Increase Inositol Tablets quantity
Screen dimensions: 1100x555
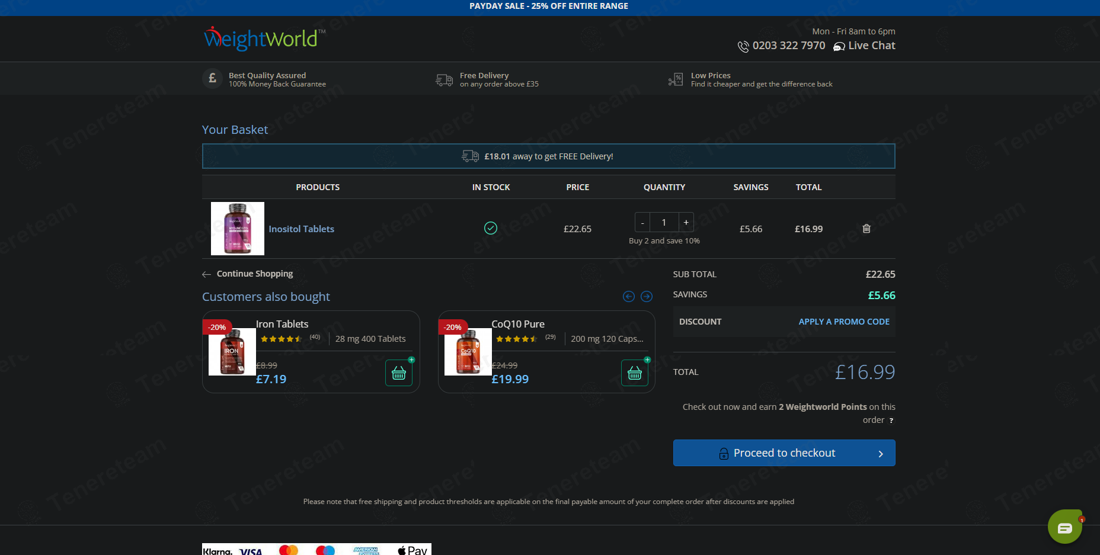[x=686, y=223]
